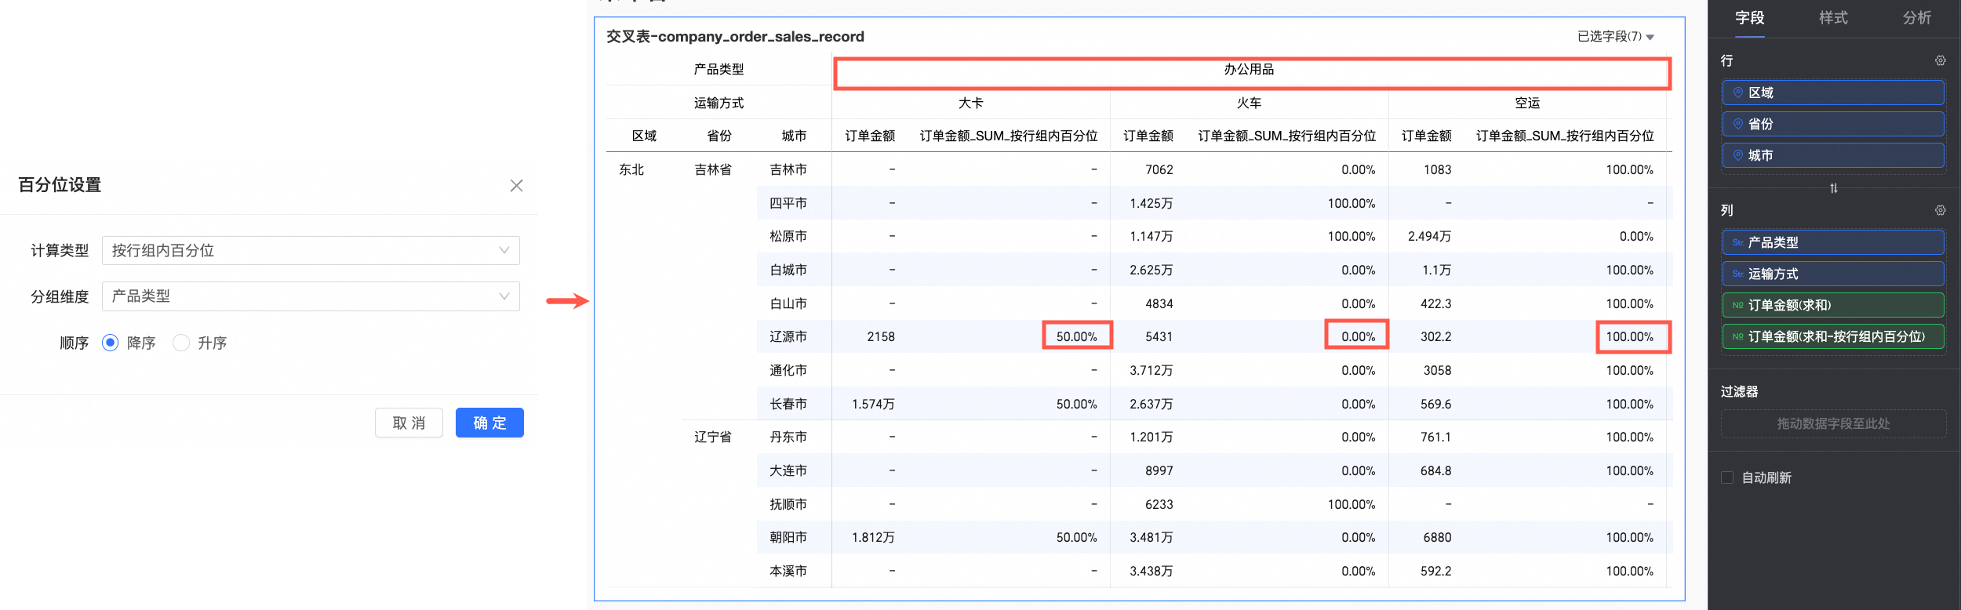Click the 吉林省 province cell
1961x610 pixels.
[x=713, y=169]
